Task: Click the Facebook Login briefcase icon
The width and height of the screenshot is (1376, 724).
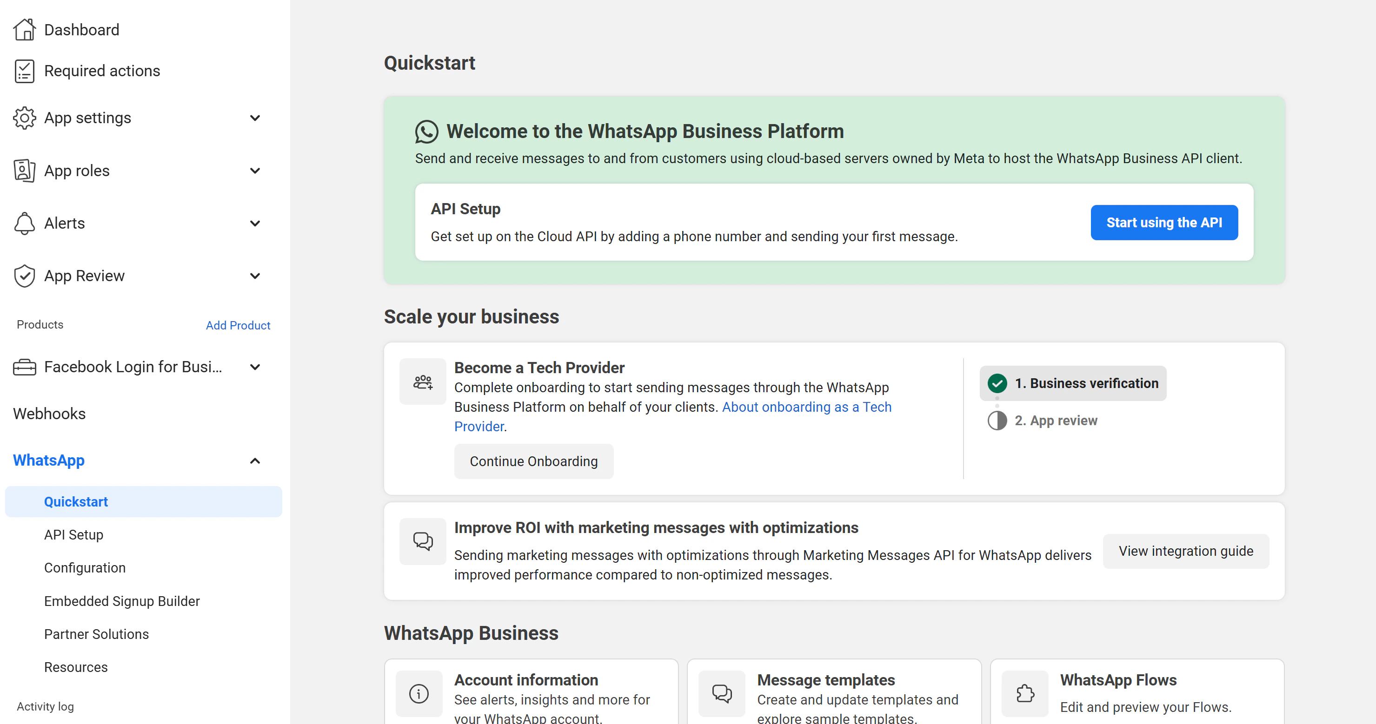Action: pos(25,367)
